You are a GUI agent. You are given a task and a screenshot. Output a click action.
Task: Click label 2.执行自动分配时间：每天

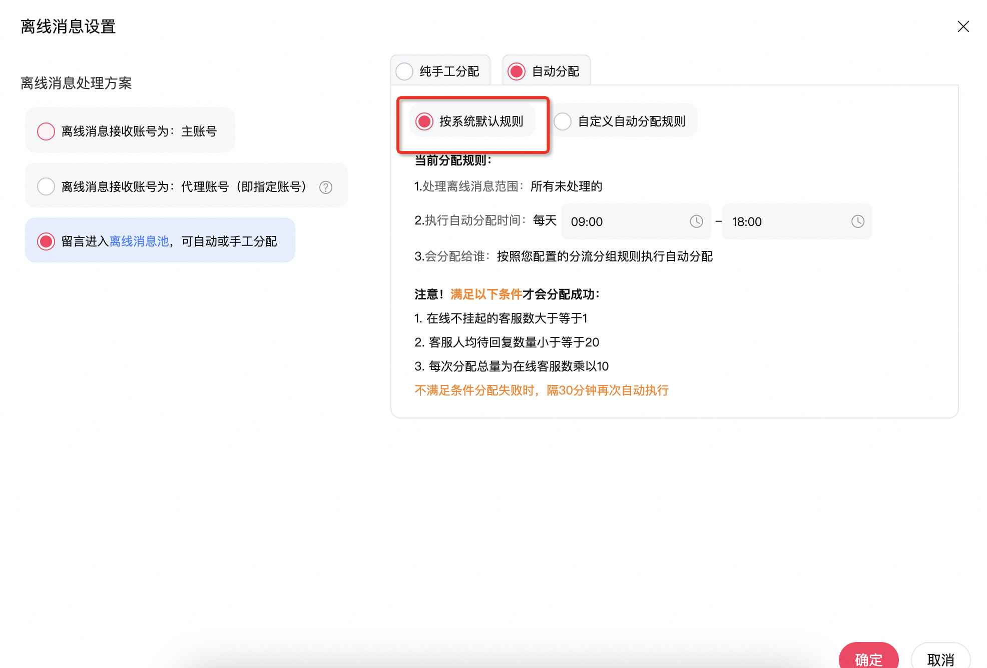point(485,220)
